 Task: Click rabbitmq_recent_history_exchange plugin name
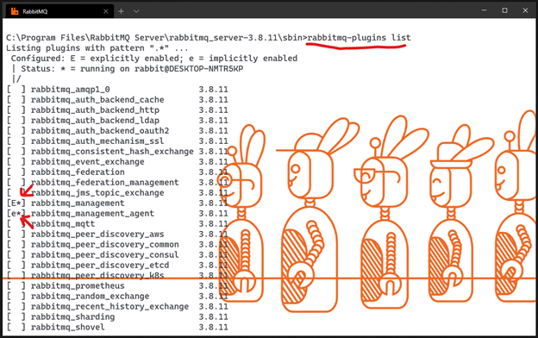click(x=109, y=306)
